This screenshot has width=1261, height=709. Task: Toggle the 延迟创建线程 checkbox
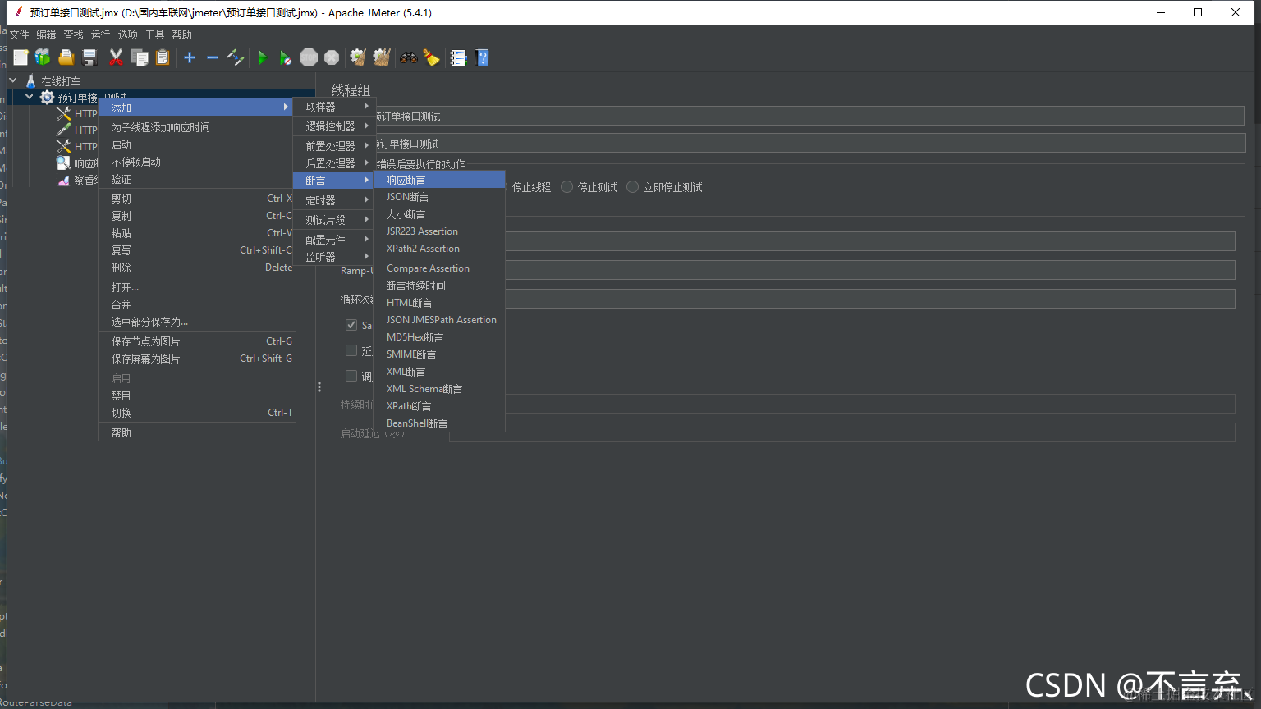351,350
